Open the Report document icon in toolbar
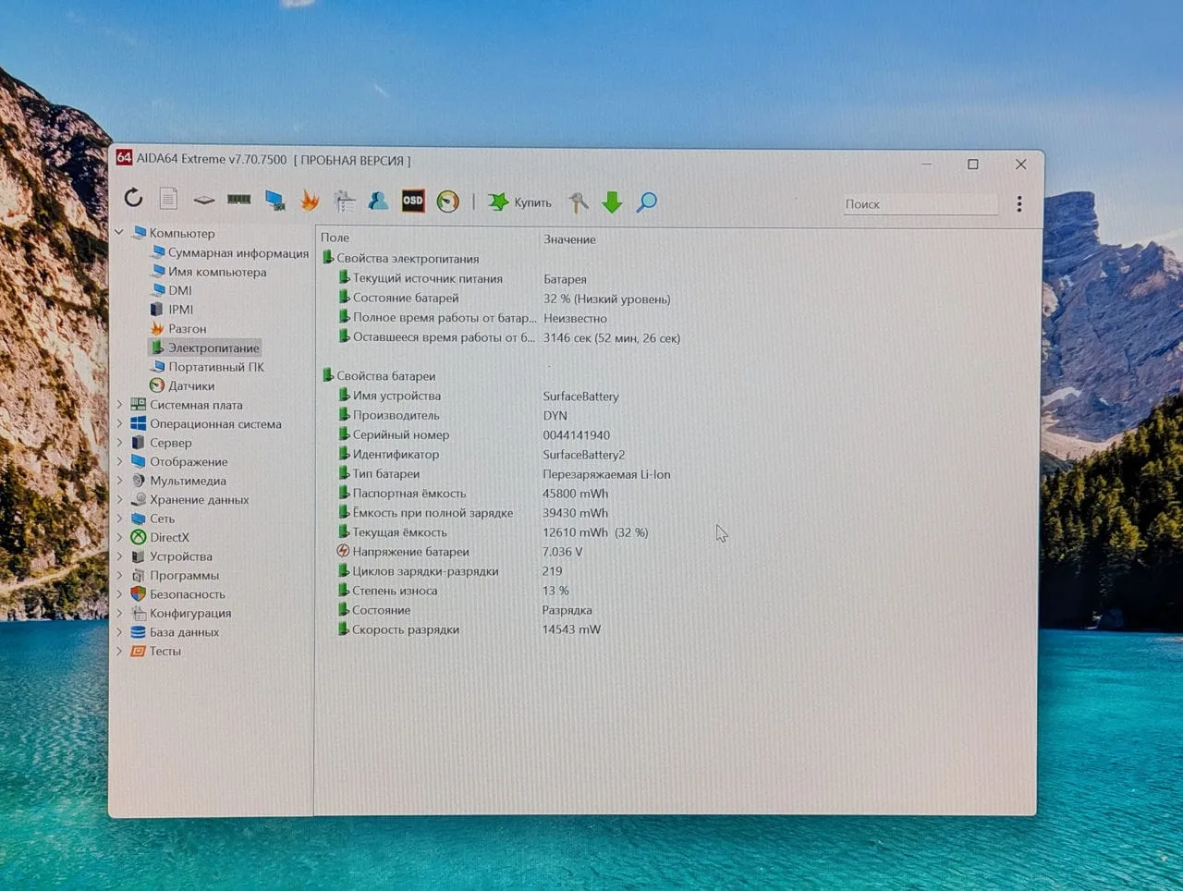The height and width of the screenshot is (891, 1183). (168, 199)
